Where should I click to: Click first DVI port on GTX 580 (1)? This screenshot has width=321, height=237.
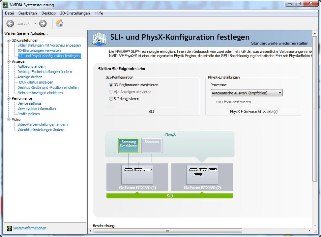129,170
